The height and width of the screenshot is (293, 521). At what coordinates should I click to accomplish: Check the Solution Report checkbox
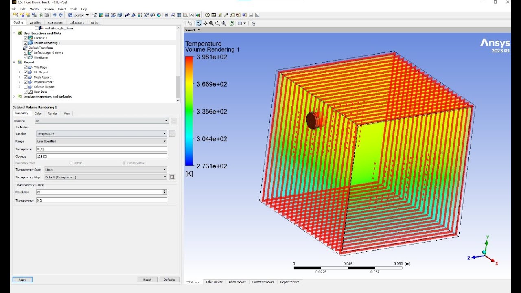click(26, 87)
